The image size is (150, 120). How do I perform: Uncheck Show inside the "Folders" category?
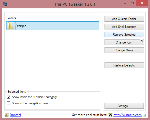(8, 97)
